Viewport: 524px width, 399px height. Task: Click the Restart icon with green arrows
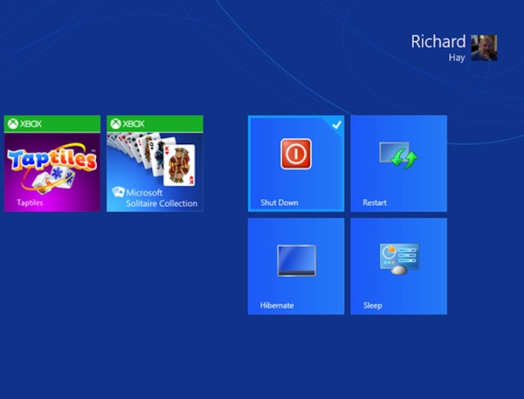tap(398, 155)
